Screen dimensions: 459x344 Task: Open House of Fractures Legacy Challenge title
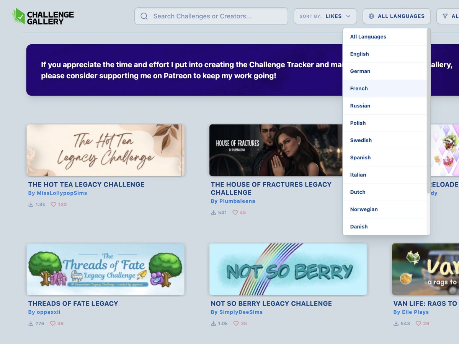point(271,188)
